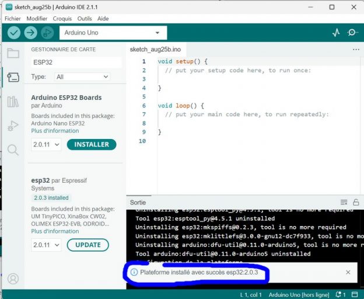
Task: Click INSTALLER for Arduino ESP32 Boards
Action: (92, 144)
